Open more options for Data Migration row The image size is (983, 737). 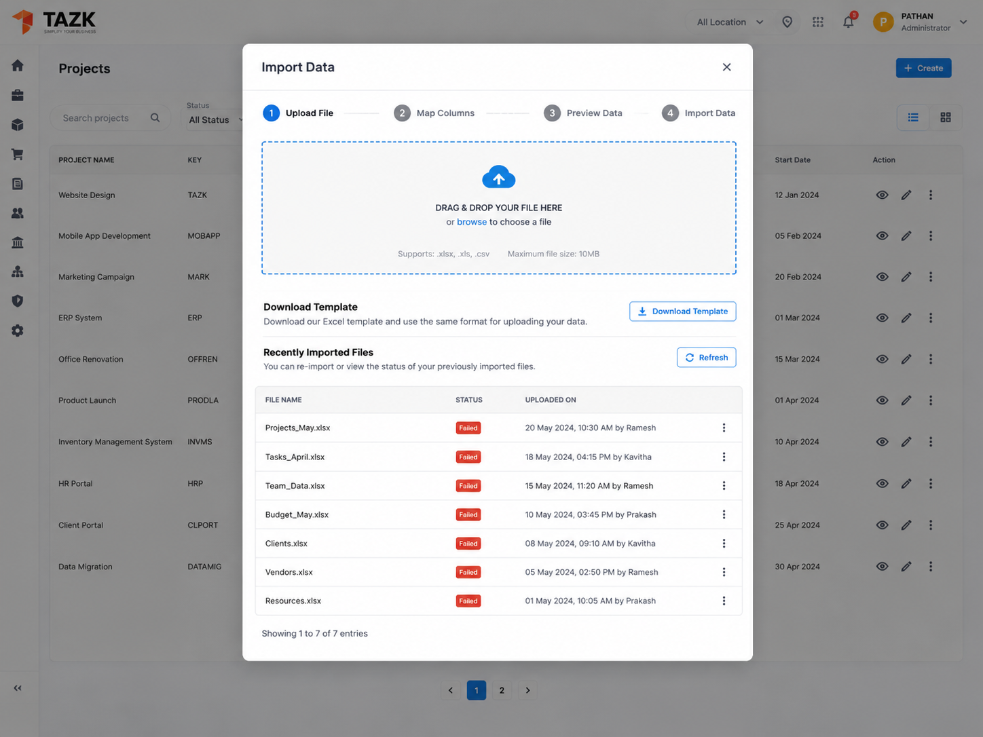click(x=931, y=567)
